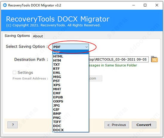
Task: Pick MHT format in the list
Action: point(71,89)
